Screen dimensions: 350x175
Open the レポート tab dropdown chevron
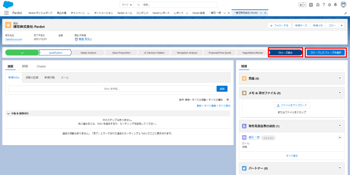[x=187, y=13]
